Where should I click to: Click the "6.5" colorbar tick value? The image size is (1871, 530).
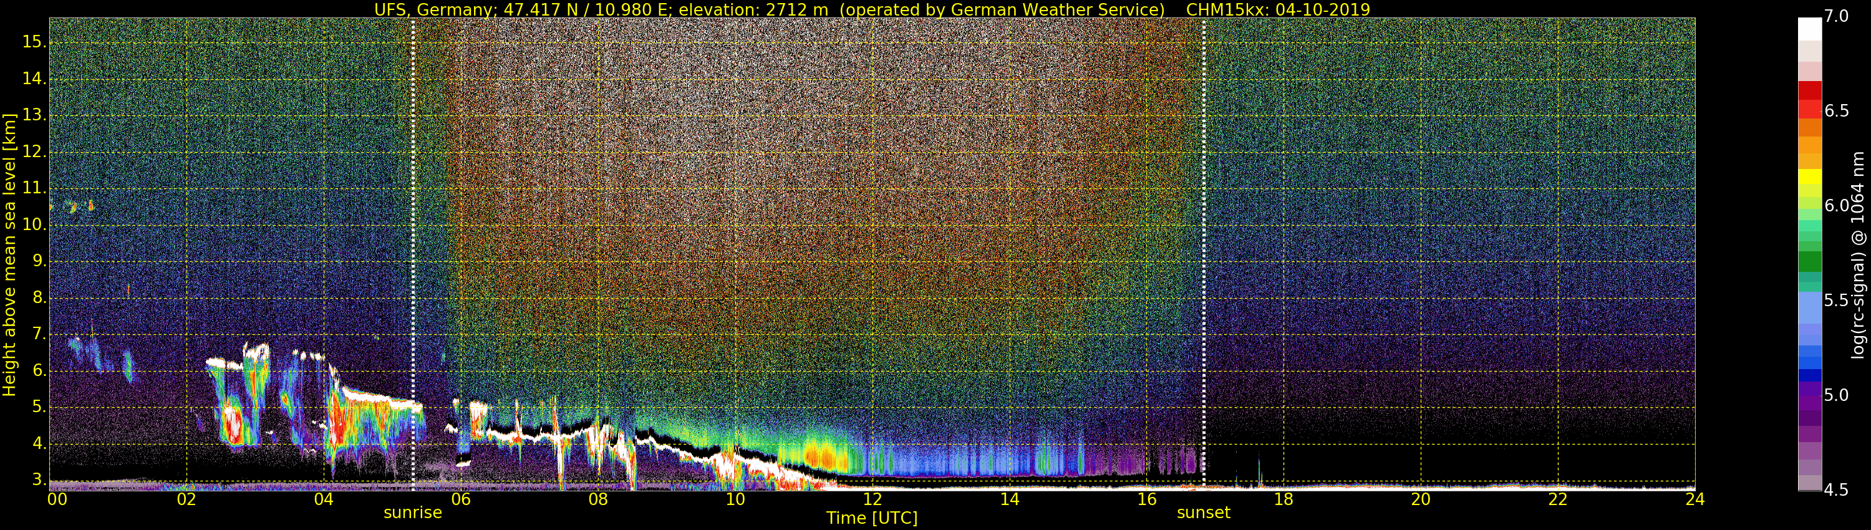tap(1836, 110)
